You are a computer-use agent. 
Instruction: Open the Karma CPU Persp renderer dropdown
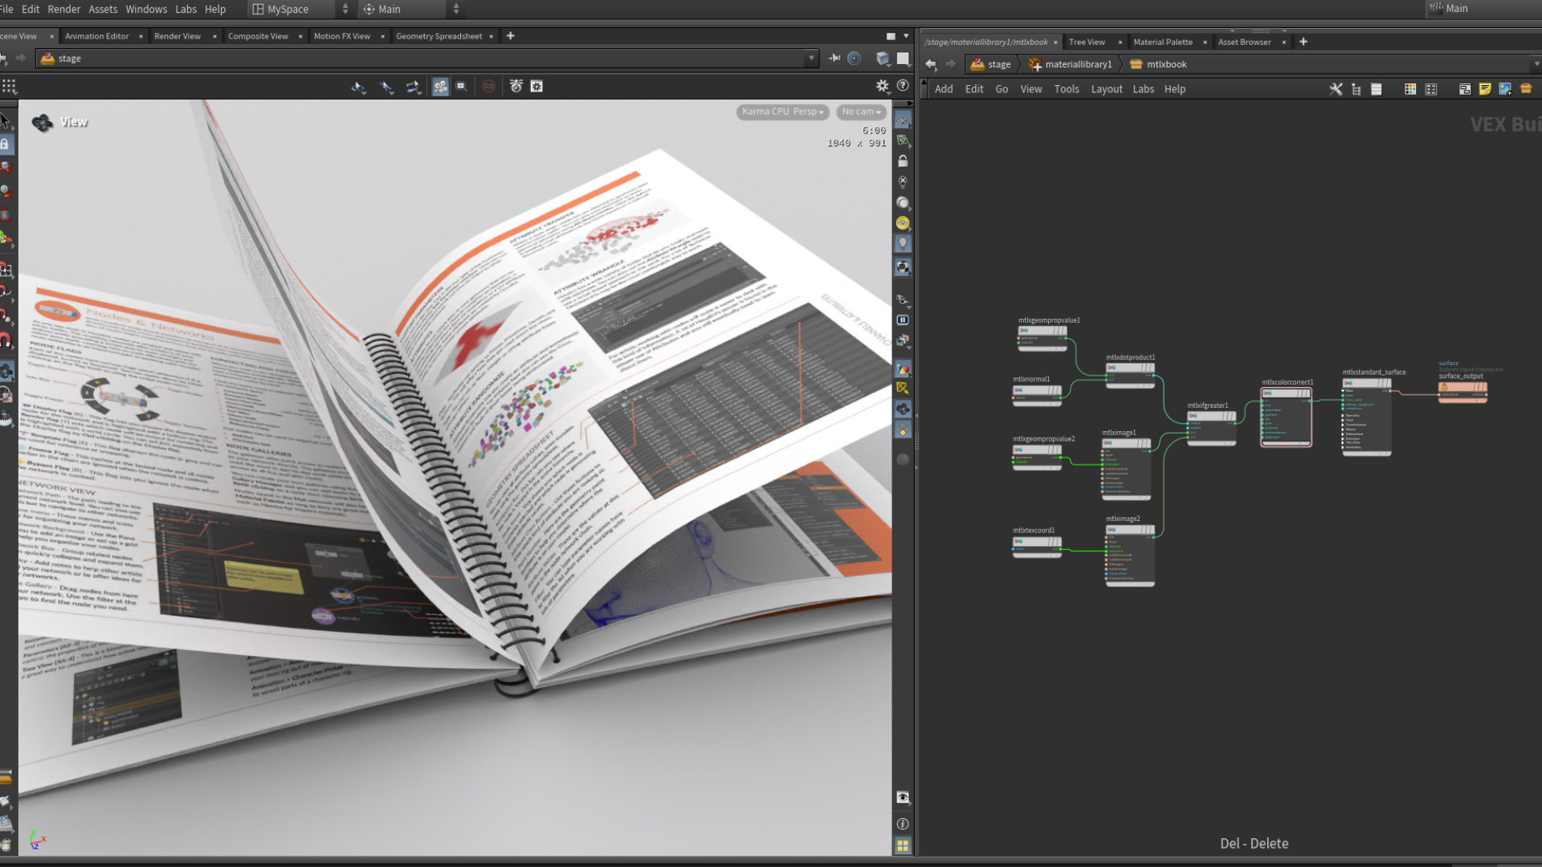click(x=781, y=112)
